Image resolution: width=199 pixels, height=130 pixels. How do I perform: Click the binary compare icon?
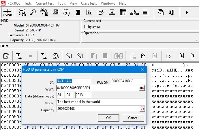119,56
